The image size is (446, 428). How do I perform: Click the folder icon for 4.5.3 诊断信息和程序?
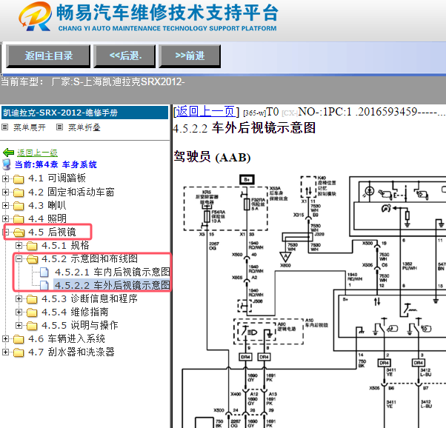point(32,299)
